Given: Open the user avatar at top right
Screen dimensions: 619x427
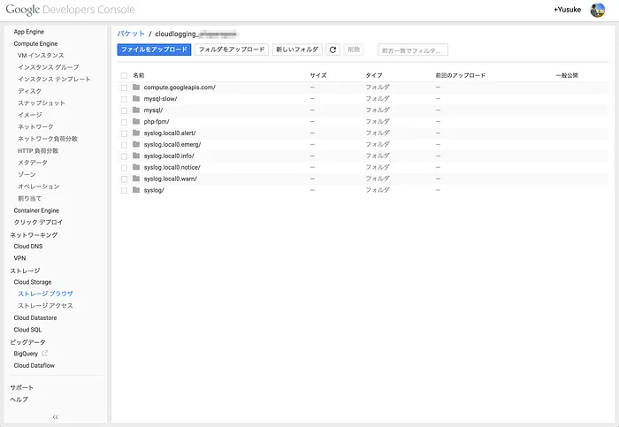Looking at the screenshot, I should [597, 10].
